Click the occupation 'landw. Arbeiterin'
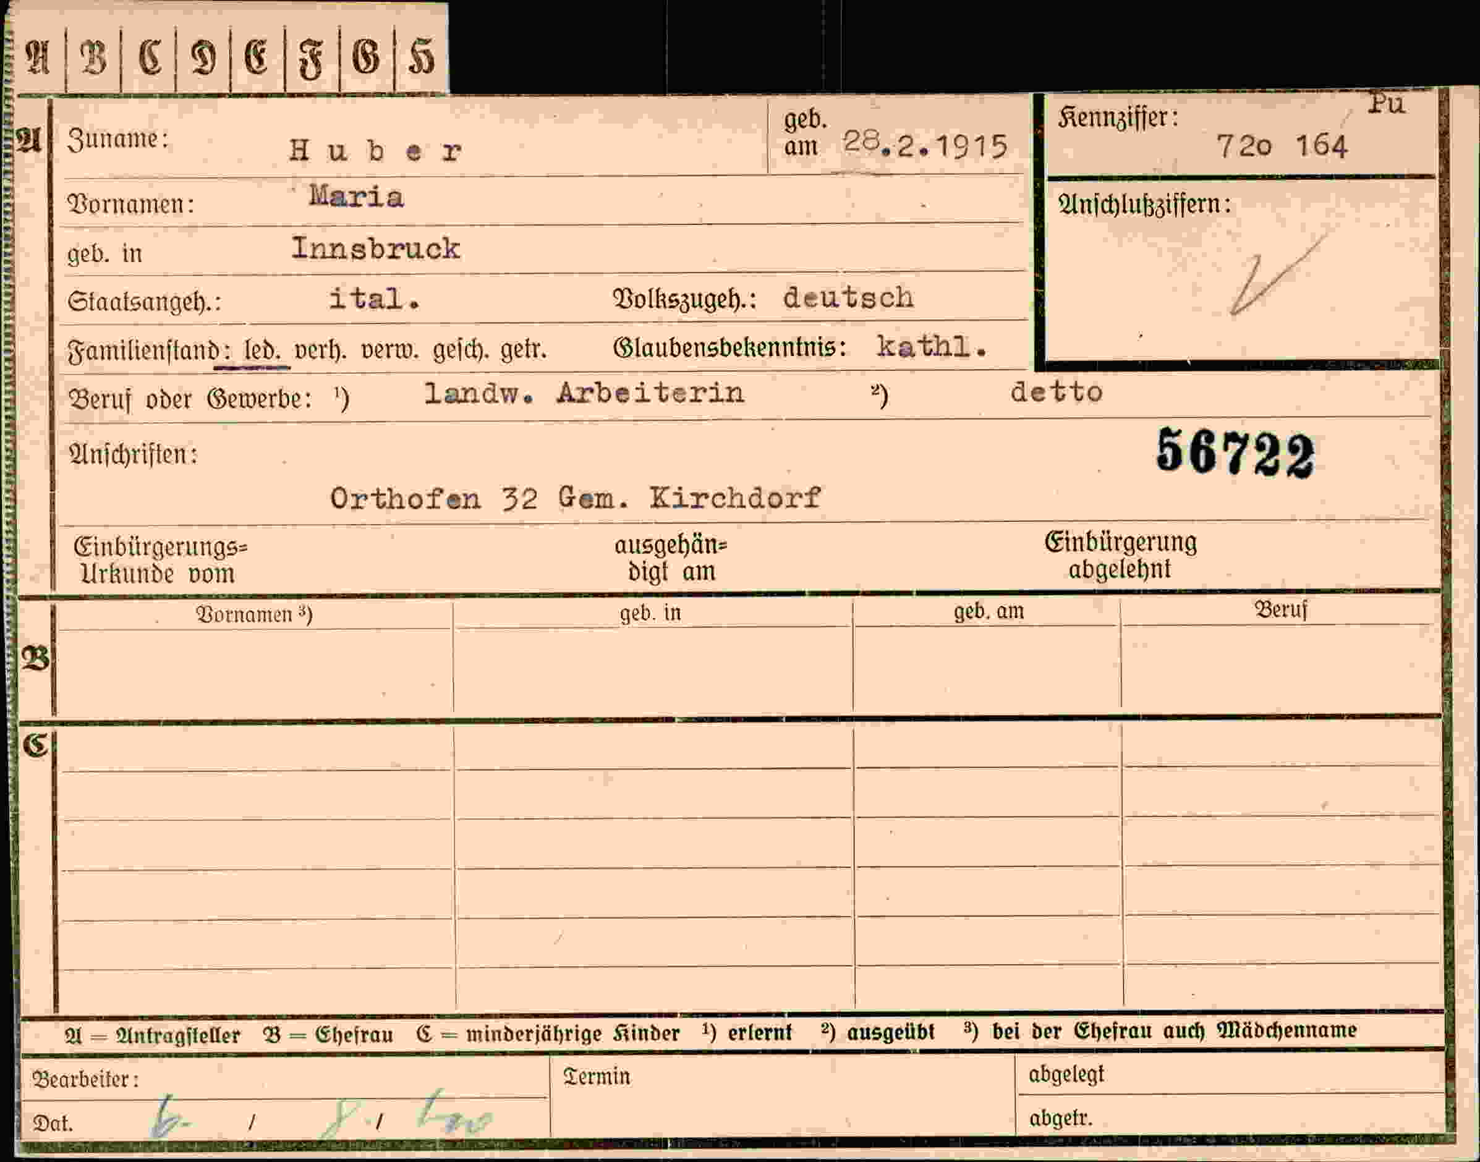This screenshot has width=1480, height=1162. point(584,393)
